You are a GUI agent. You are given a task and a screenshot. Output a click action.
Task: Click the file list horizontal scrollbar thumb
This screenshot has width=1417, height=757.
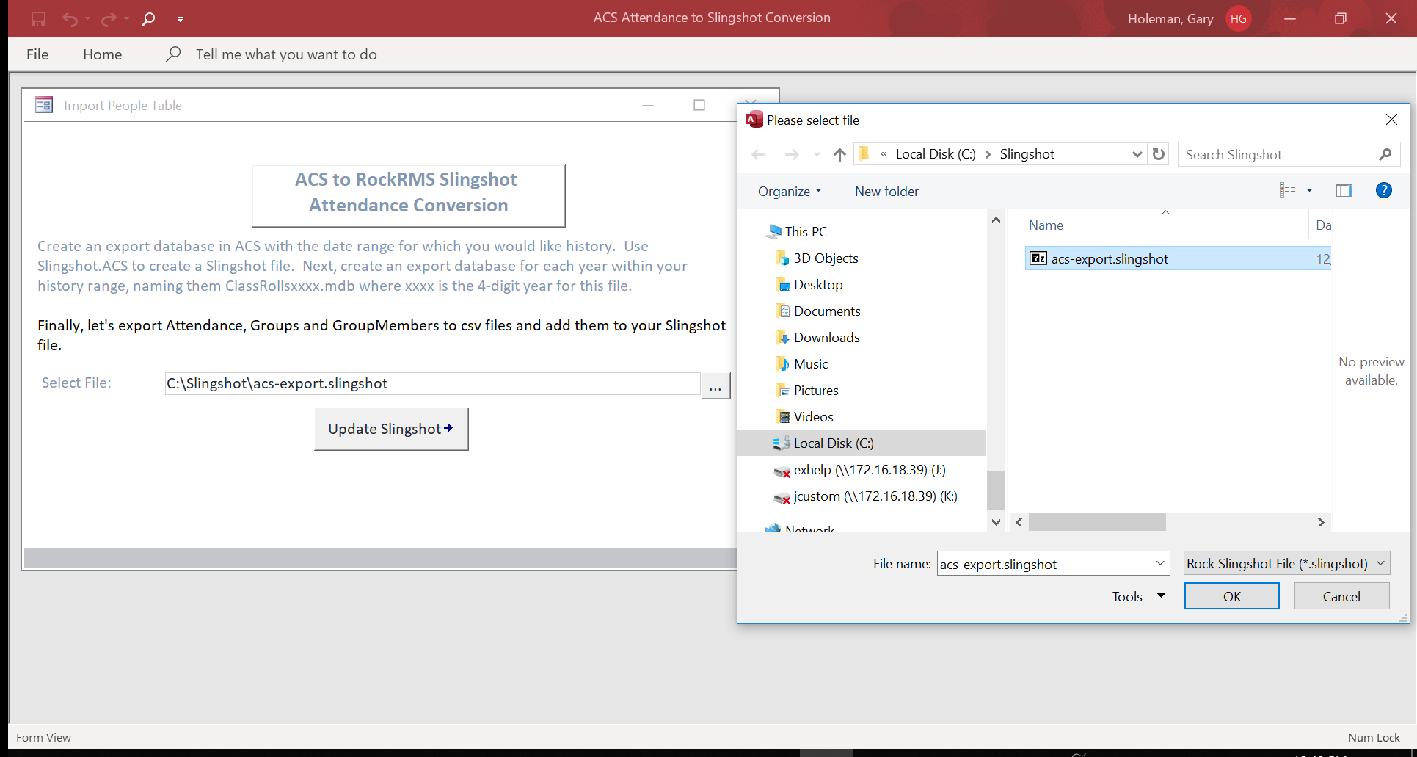point(1097,522)
